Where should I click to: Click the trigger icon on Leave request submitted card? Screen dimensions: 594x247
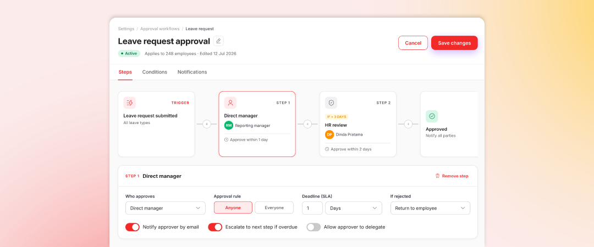(x=130, y=103)
